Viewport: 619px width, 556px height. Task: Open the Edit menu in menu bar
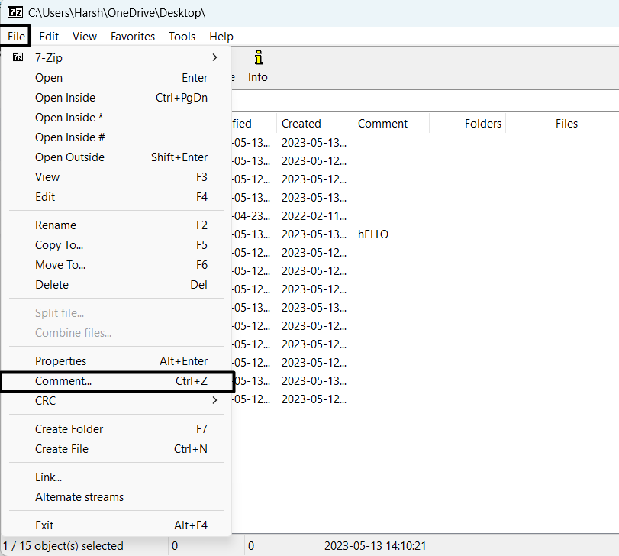[x=49, y=37]
